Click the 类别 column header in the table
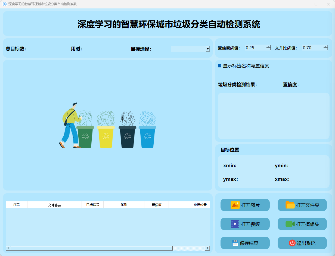The image size is (335, 256). [124, 205]
